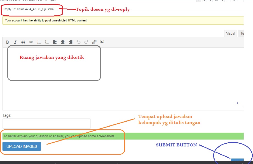This screenshot has height=164, width=253.
Task: Insert a link with the chain icon
Action: 94,42
